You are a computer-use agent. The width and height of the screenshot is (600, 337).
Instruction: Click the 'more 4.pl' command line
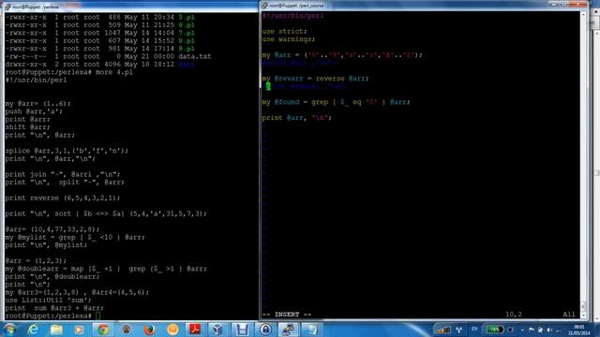point(68,72)
